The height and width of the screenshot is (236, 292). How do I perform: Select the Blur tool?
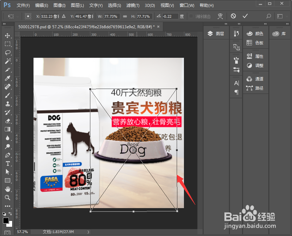[8, 138]
